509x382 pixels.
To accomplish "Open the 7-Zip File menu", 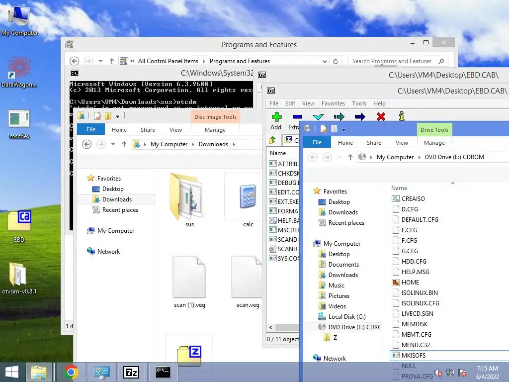I will 274,103.
